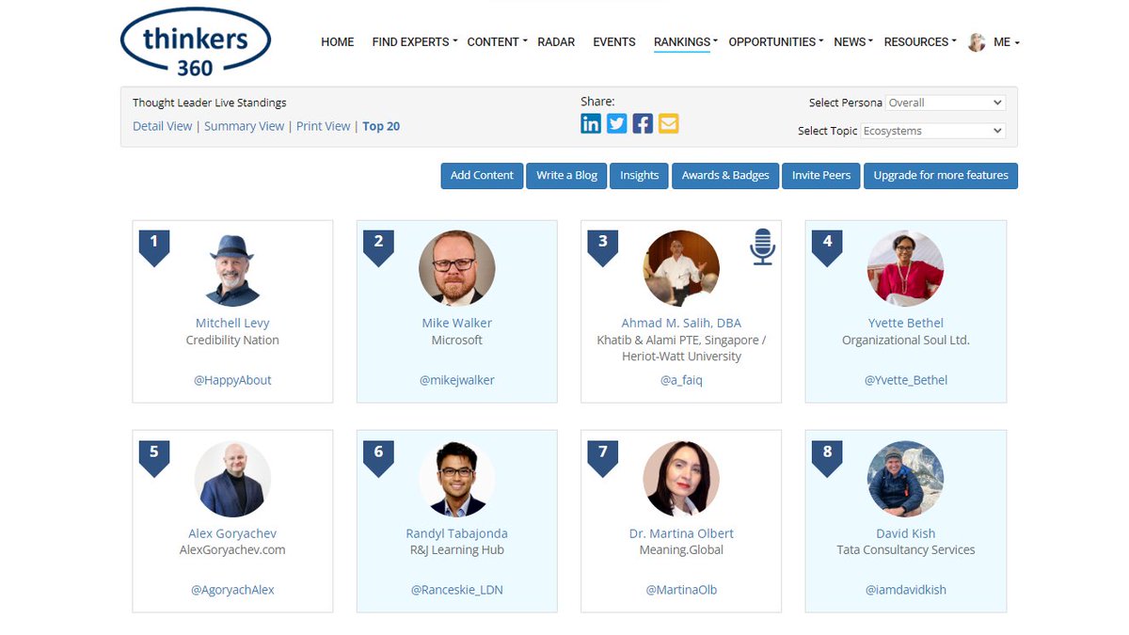This screenshot has width=1129, height=635.
Task: Open the @Ranceskie_LDN Twitter handle
Action: point(457,590)
